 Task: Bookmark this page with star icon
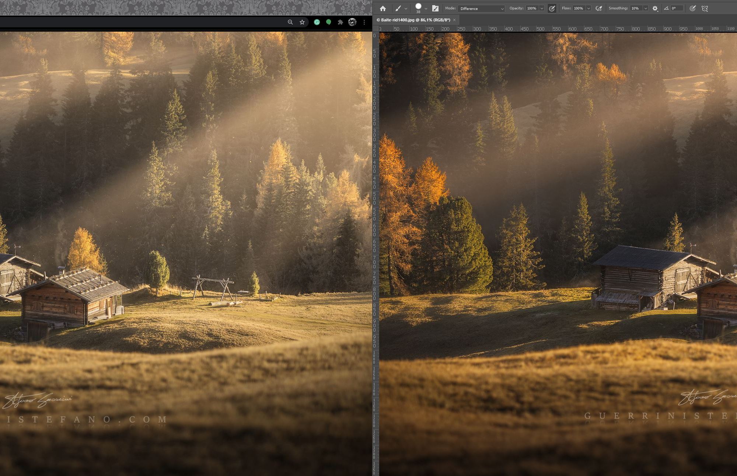(x=302, y=22)
